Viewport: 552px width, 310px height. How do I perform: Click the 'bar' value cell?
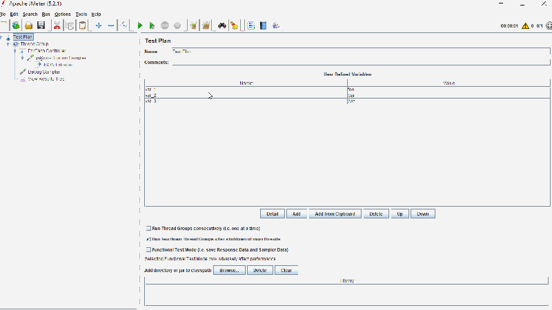[x=448, y=95]
